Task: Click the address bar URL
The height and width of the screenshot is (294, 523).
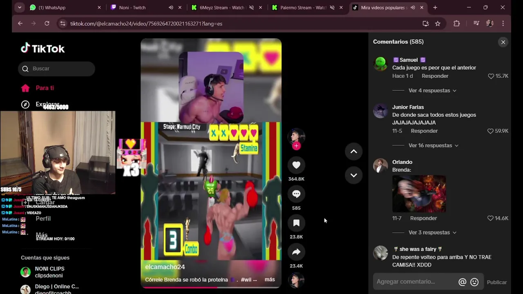Action: point(146,24)
